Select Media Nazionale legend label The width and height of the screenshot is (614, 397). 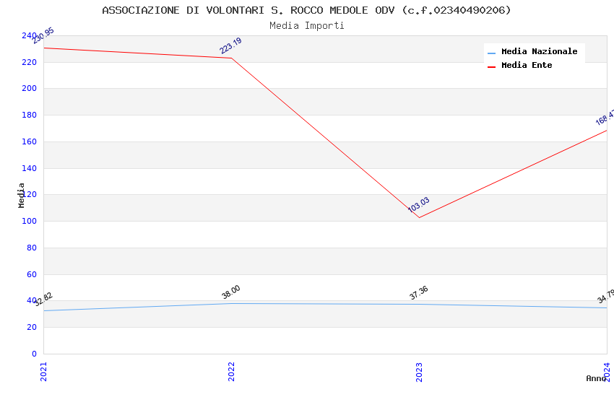539,51
